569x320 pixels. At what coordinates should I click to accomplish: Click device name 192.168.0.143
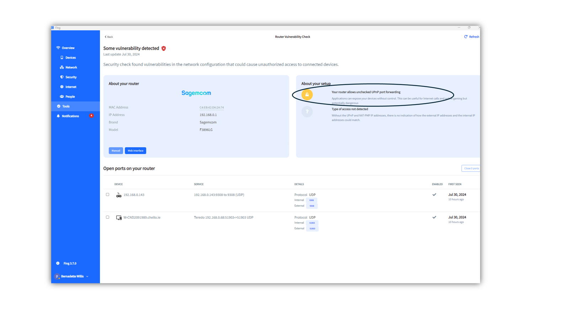[134, 195]
